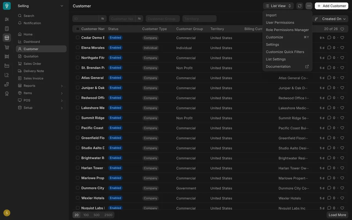Open the List View switcher dropdown
The width and height of the screenshot is (352, 220).
[x=278, y=6]
